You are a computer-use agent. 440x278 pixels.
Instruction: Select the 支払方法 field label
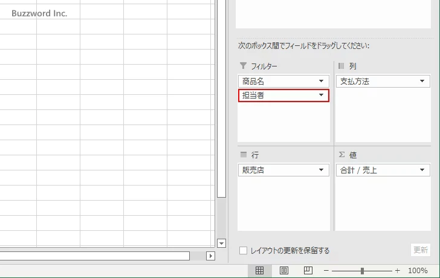[355, 81]
